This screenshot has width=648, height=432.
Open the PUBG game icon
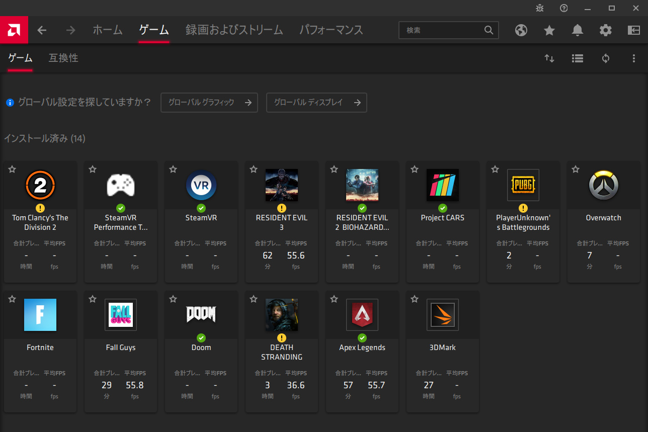click(523, 185)
